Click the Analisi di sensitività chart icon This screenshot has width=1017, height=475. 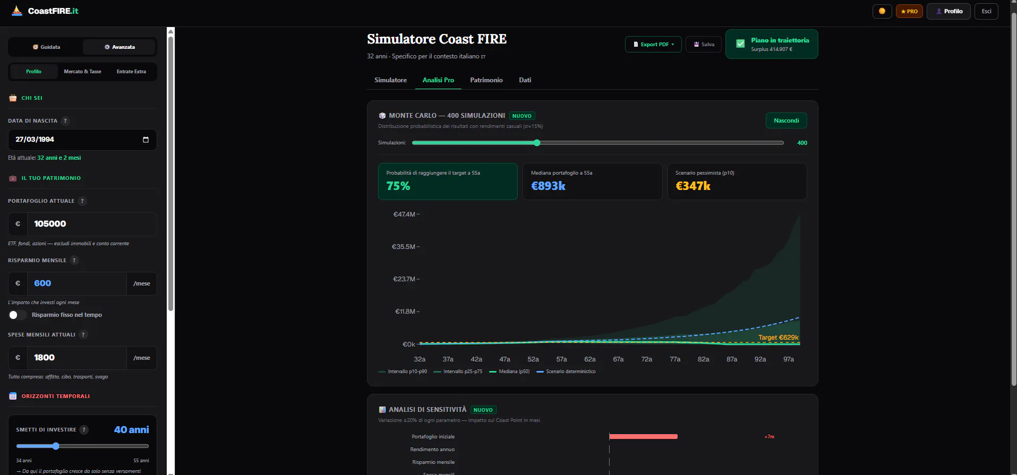(x=382, y=410)
